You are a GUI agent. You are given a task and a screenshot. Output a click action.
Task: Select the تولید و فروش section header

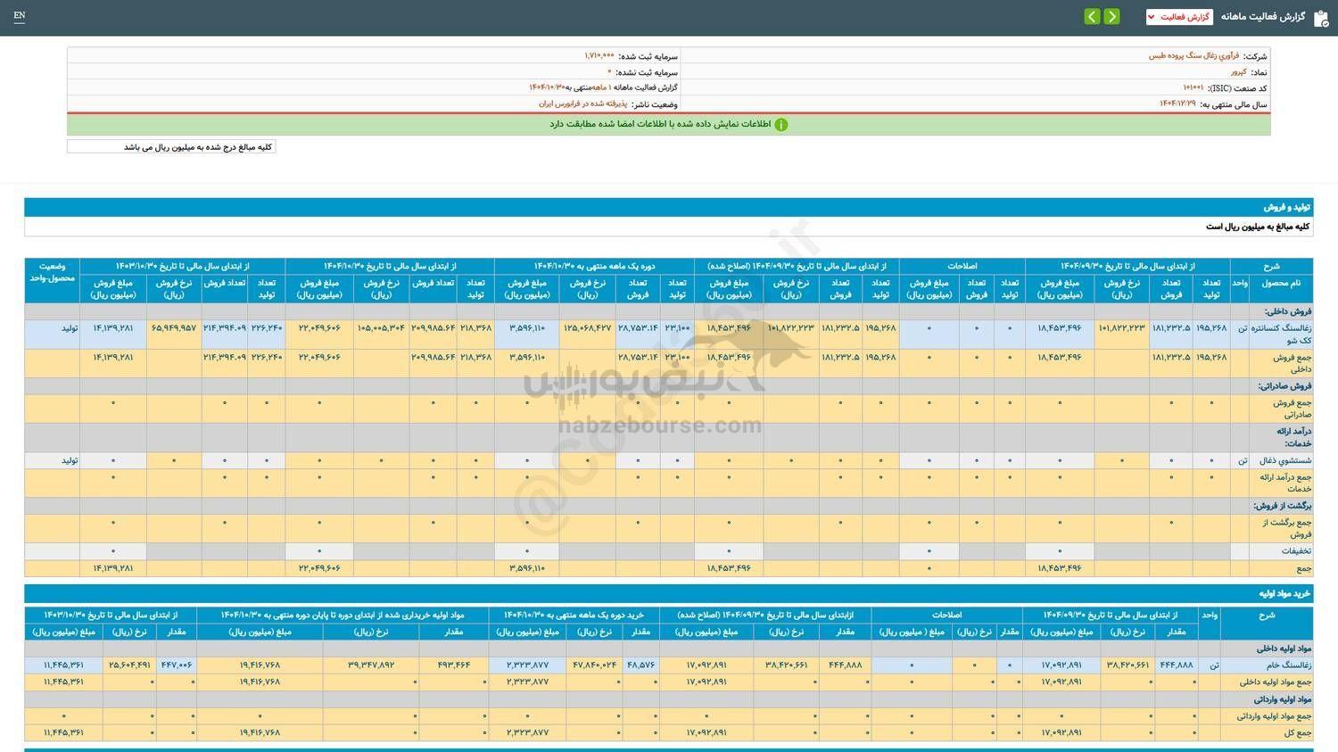[x=1286, y=207]
